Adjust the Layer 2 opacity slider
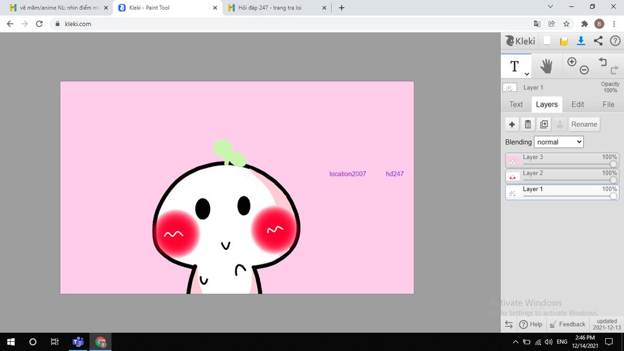 (613, 180)
